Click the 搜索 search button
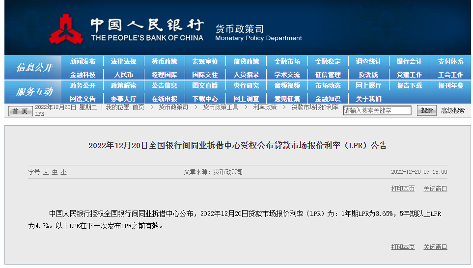The height and width of the screenshot is (268, 473). (x=426, y=110)
